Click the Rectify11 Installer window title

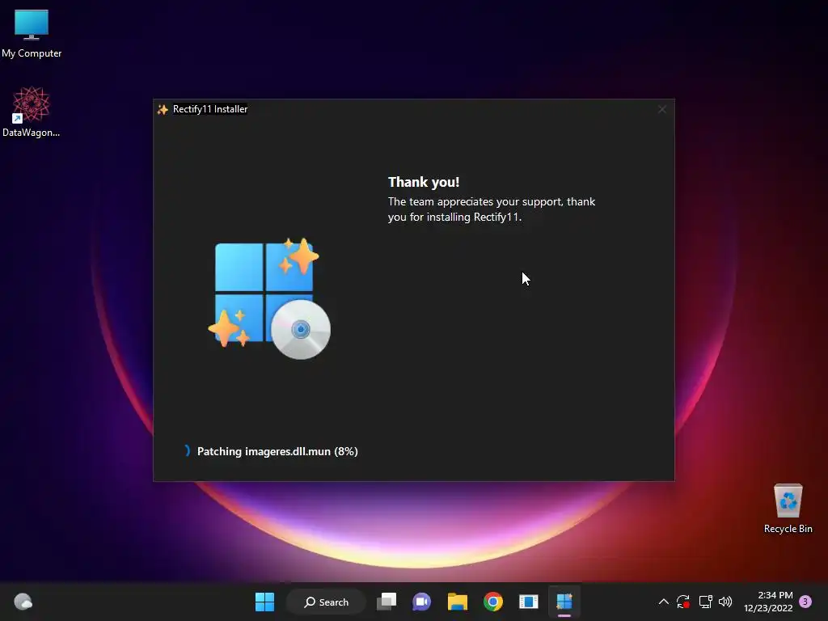(x=210, y=109)
